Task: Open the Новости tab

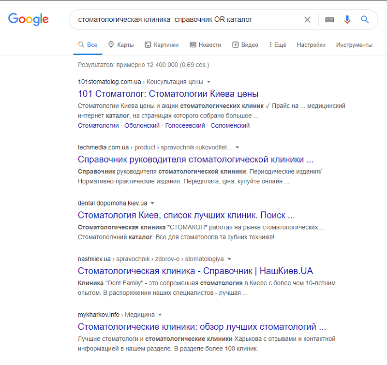Action: (x=205, y=45)
